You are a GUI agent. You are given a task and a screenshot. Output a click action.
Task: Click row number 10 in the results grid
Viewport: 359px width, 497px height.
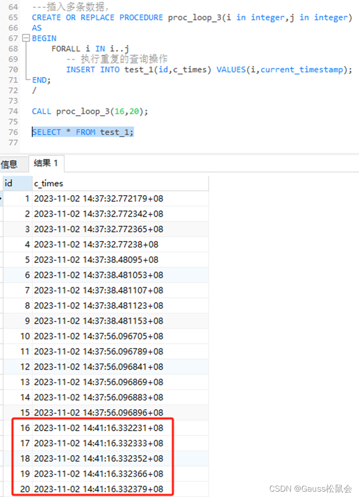point(25,336)
